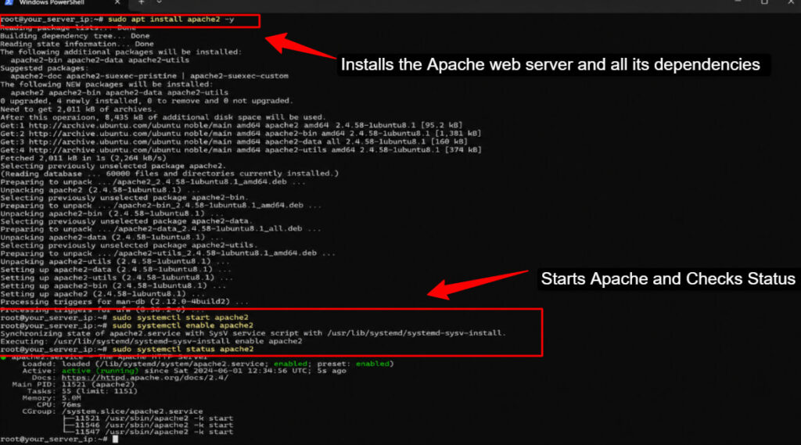Open the new-tab profile dropdown chevron
The image size is (801, 445).
[x=159, y=2]
